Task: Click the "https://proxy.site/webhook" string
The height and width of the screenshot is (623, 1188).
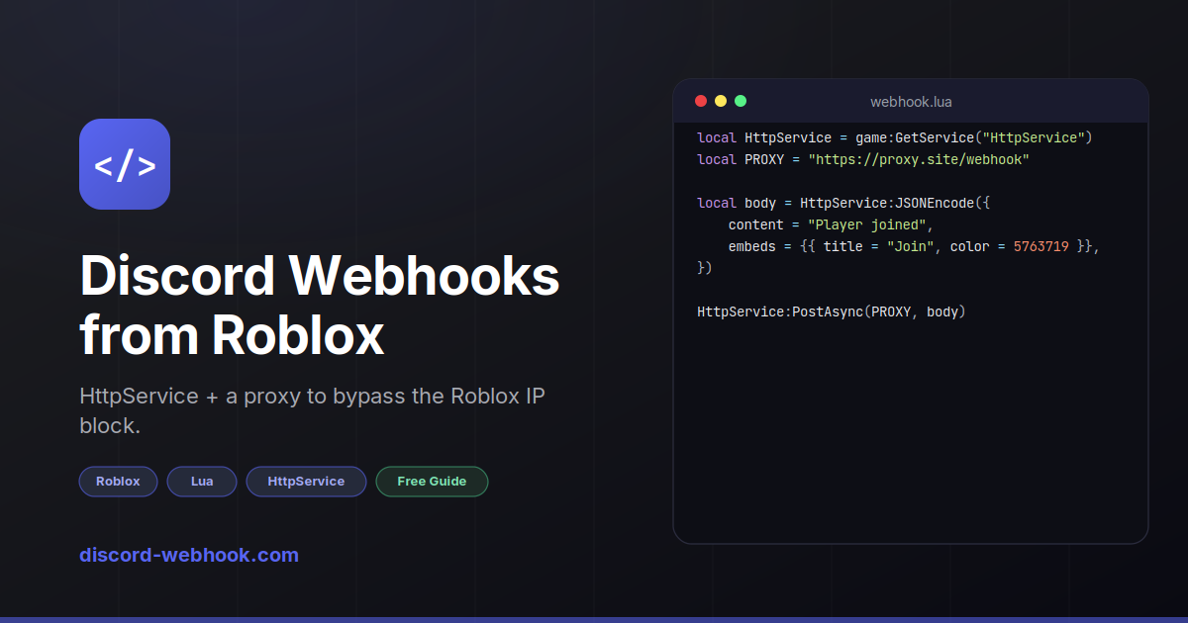Action: click(x=919, y=159)
